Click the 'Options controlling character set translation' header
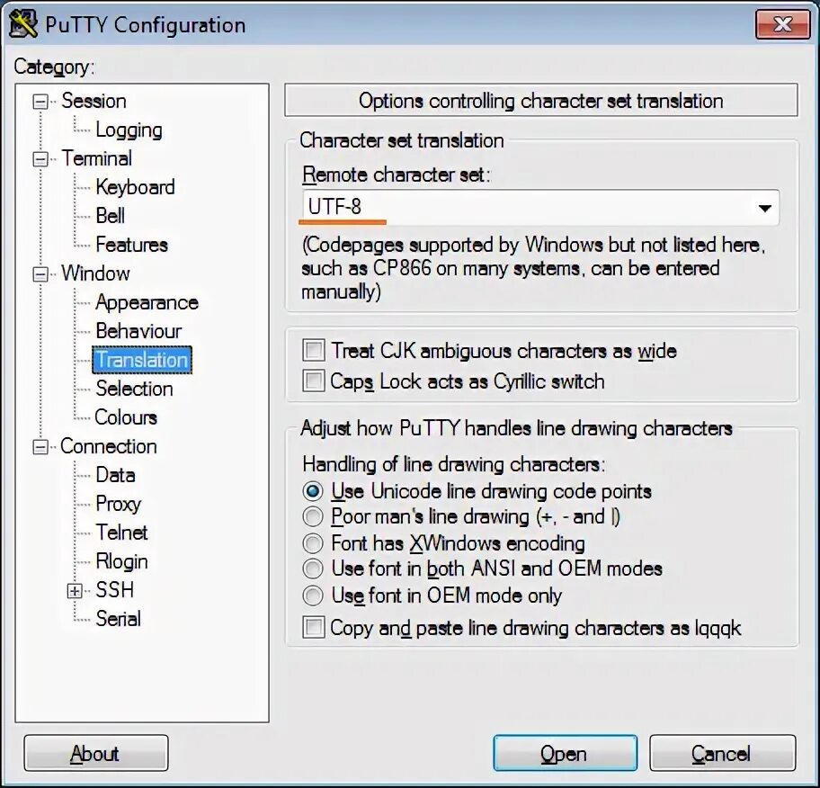Viewport: 820px width, 788px height. coord(541,100)
